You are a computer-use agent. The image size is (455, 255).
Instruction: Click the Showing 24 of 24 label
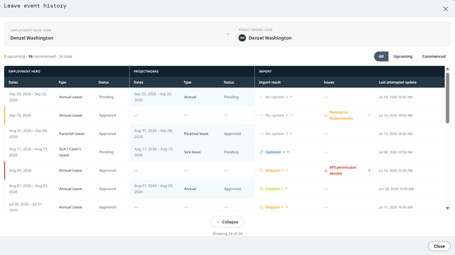tap(227, 233)
